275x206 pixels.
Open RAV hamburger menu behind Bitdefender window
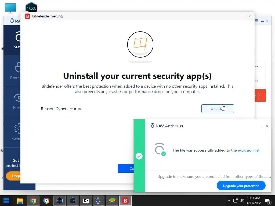click(x=256, y=21)
